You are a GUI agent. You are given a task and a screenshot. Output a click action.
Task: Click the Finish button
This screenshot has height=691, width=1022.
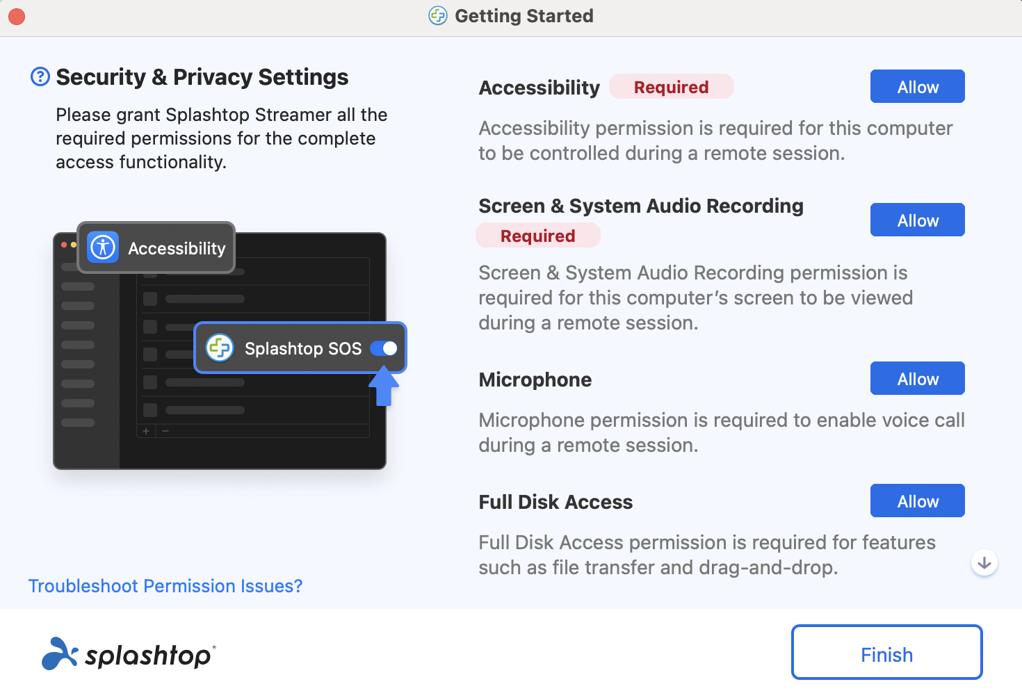pos(887,652)
